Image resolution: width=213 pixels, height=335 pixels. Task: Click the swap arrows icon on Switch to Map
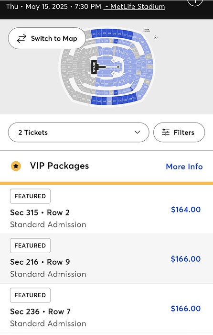click(21, 38)
